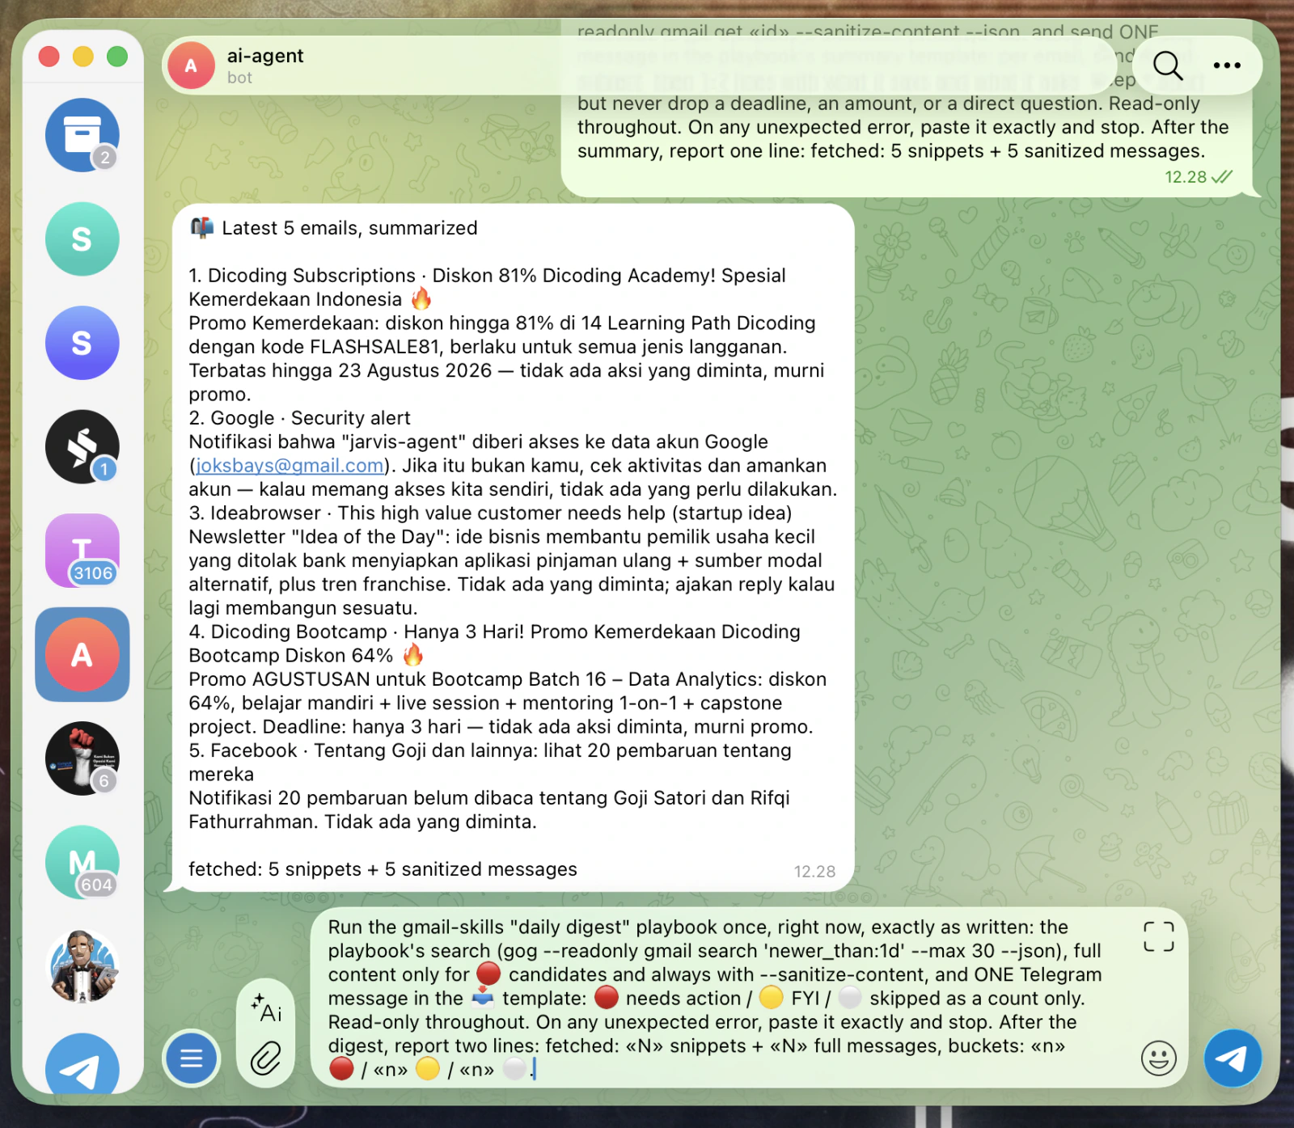The width and height of the screenshot is (1294, 1128).
Task: Send the typed message
Action: (1232, 1058)
